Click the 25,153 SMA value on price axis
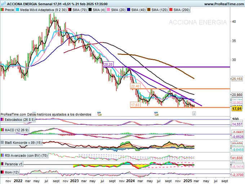Viewport: 245px width, 184px height. 237,79
